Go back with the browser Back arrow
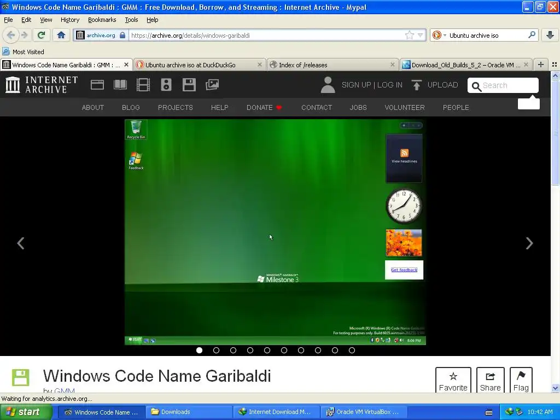 (11, 35)
